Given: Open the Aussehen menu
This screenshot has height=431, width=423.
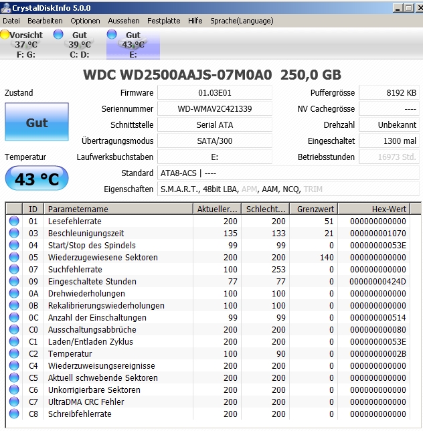Looking at the screenshot, I should tap(124, 21).
